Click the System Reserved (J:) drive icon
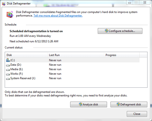Viewport: 152px width, 121px height. (8, 79)
